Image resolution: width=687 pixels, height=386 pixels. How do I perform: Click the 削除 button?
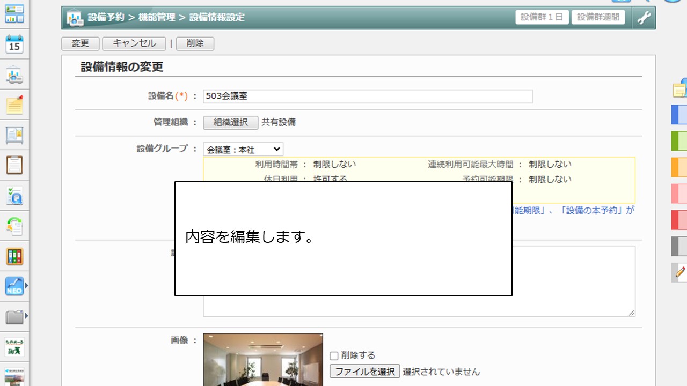195,44
